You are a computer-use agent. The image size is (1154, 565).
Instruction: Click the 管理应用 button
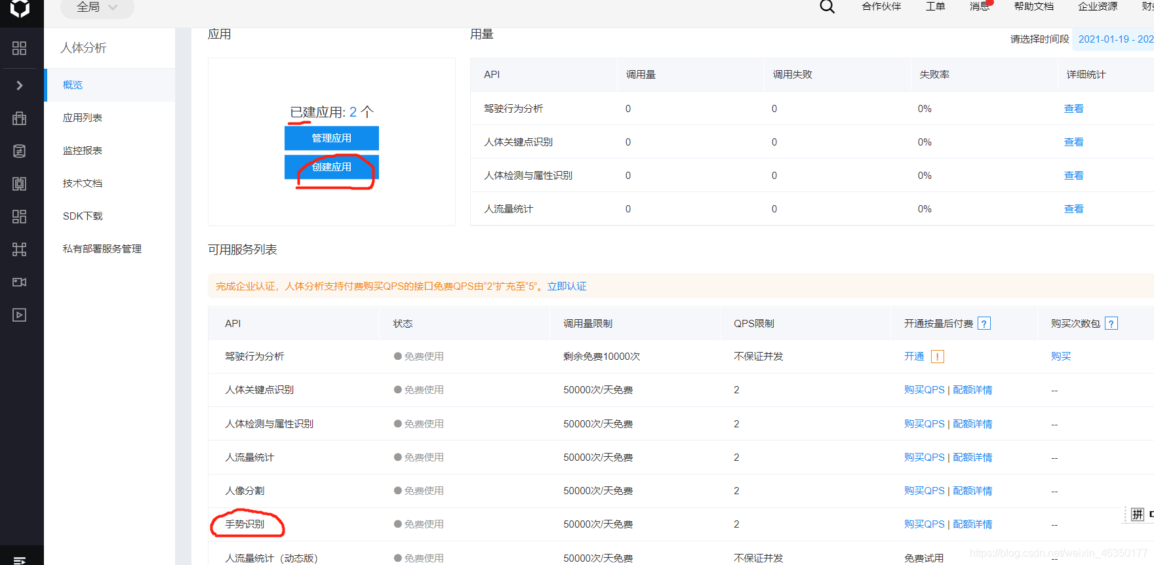(332, 138)
